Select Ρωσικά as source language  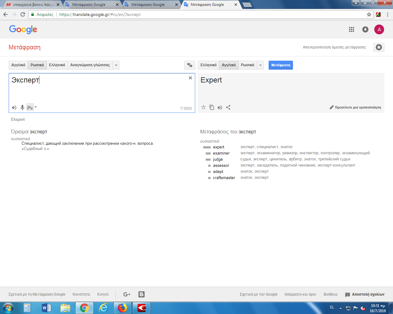[x=37, y=65]
